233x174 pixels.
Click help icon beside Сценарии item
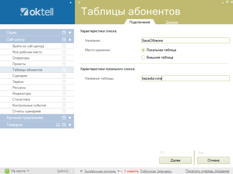pos(64,76)
